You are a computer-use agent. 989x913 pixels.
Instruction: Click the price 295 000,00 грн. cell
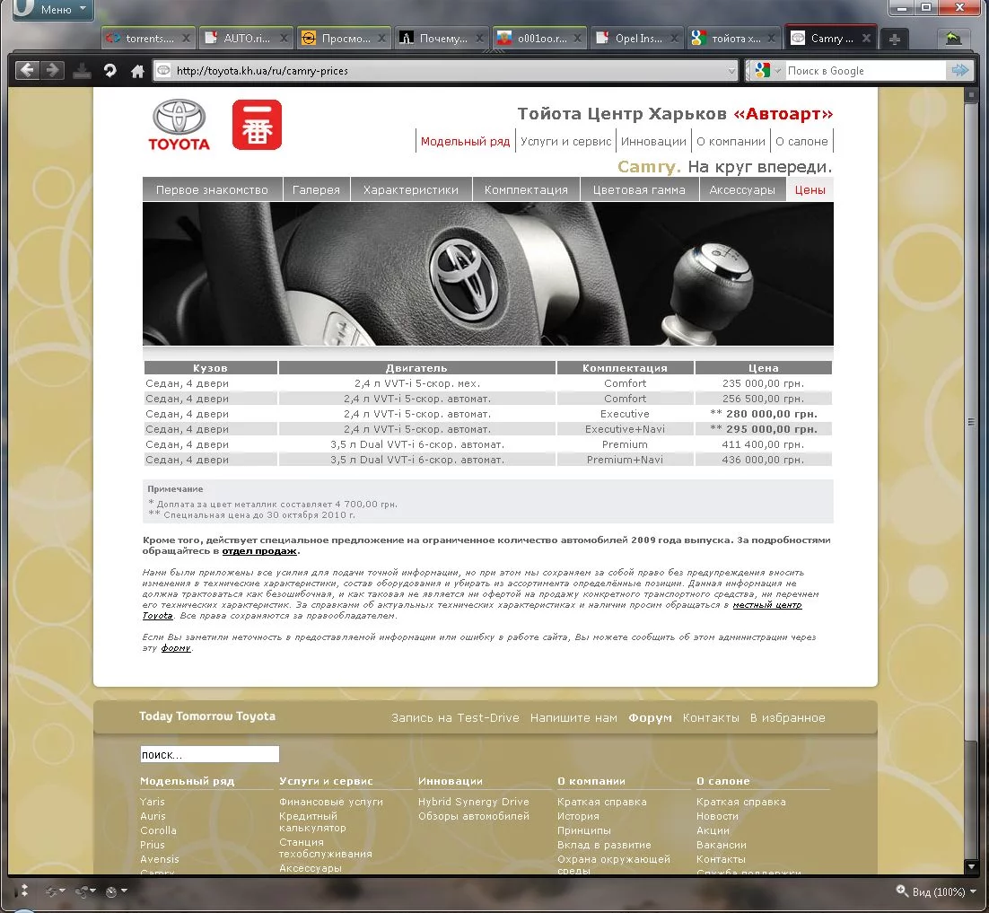[763, 429]
